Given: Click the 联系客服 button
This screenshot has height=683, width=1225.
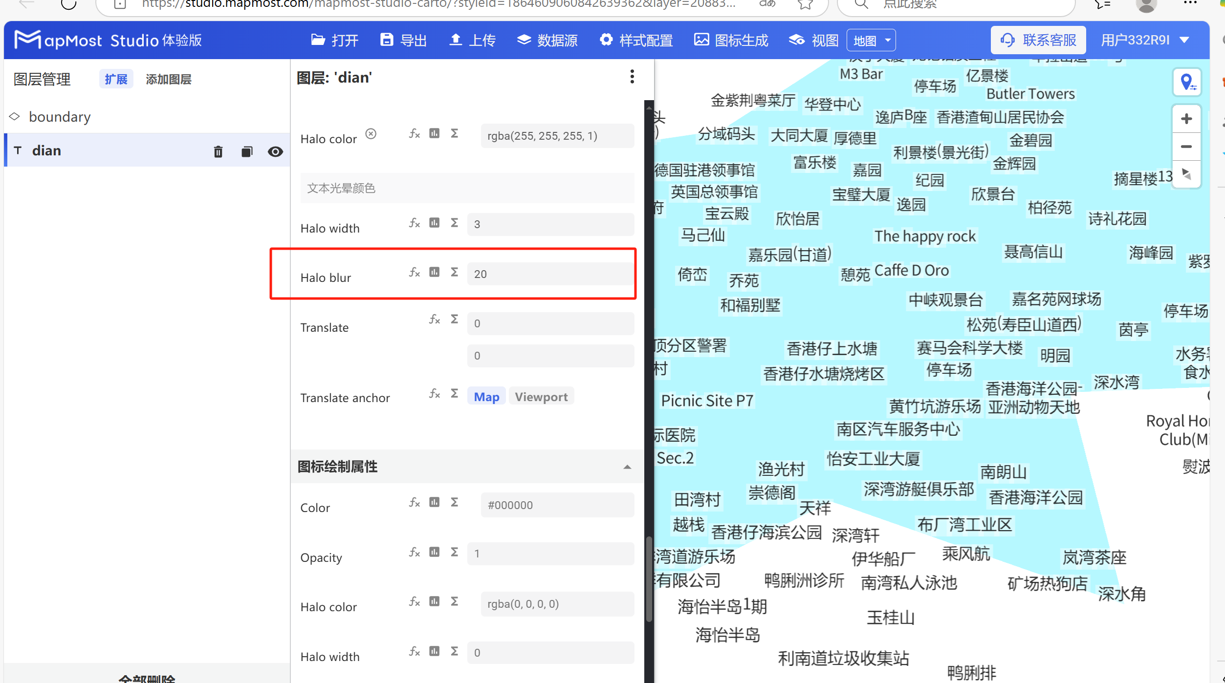Looking at the screenshot, I should (x=1038, y=40).
